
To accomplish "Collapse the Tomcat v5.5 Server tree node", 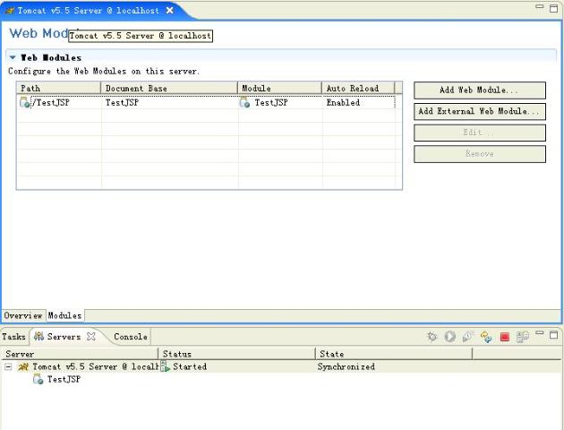I will [x=8, y=366].
